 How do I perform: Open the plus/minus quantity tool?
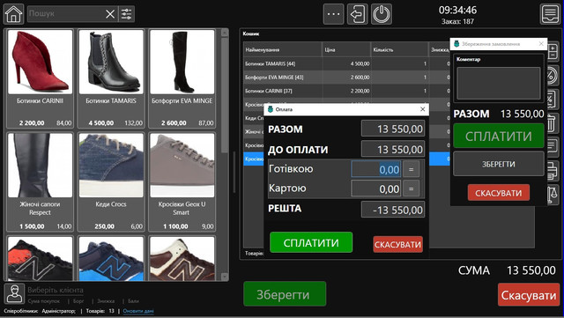point(553,51)
